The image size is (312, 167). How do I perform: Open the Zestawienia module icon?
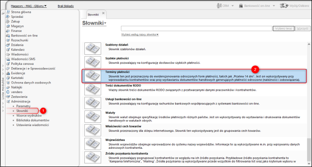click(8, 97)
